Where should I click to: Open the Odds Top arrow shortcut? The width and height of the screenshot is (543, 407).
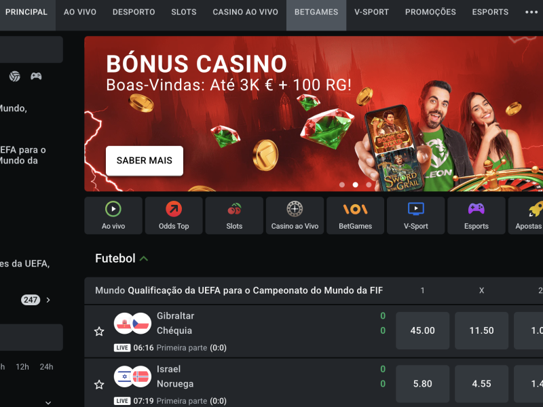pyautogui.click(x=174, y=216)
